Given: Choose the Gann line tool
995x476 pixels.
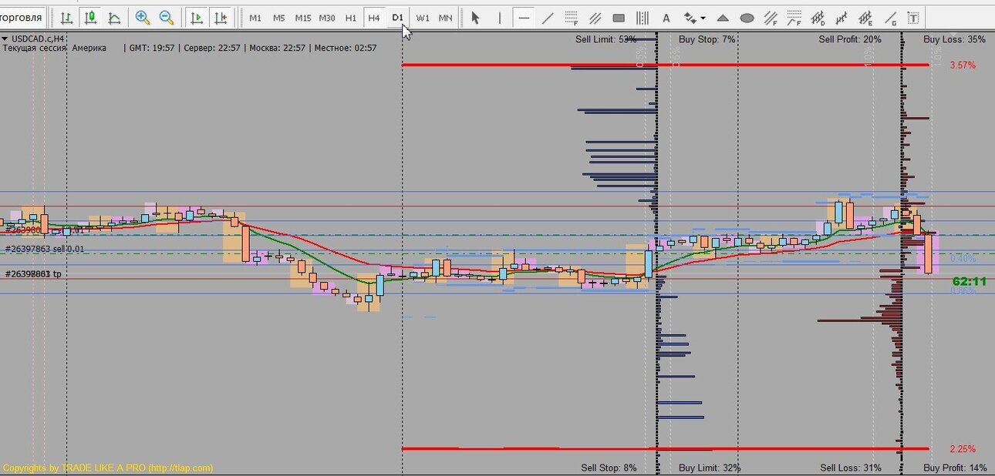Looking at the screenshot, I should [890, 17].
